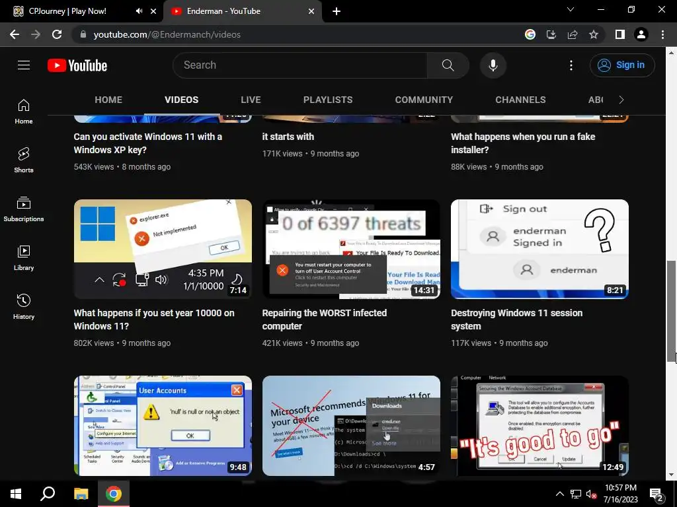The image size is (677, 507).
Task: Show hidden system tray icons
Action: click(x=559, y=494)
